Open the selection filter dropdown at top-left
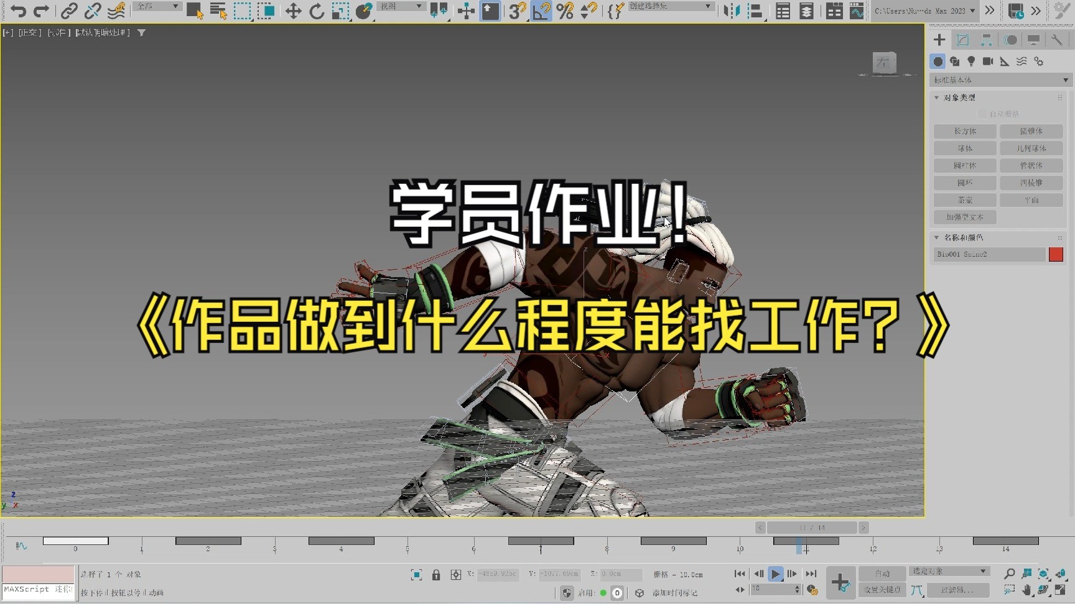Viewport: 1075px width, 604px height. pos(157,6)
